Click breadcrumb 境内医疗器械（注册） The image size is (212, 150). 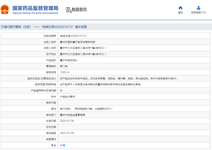(17, 27)
